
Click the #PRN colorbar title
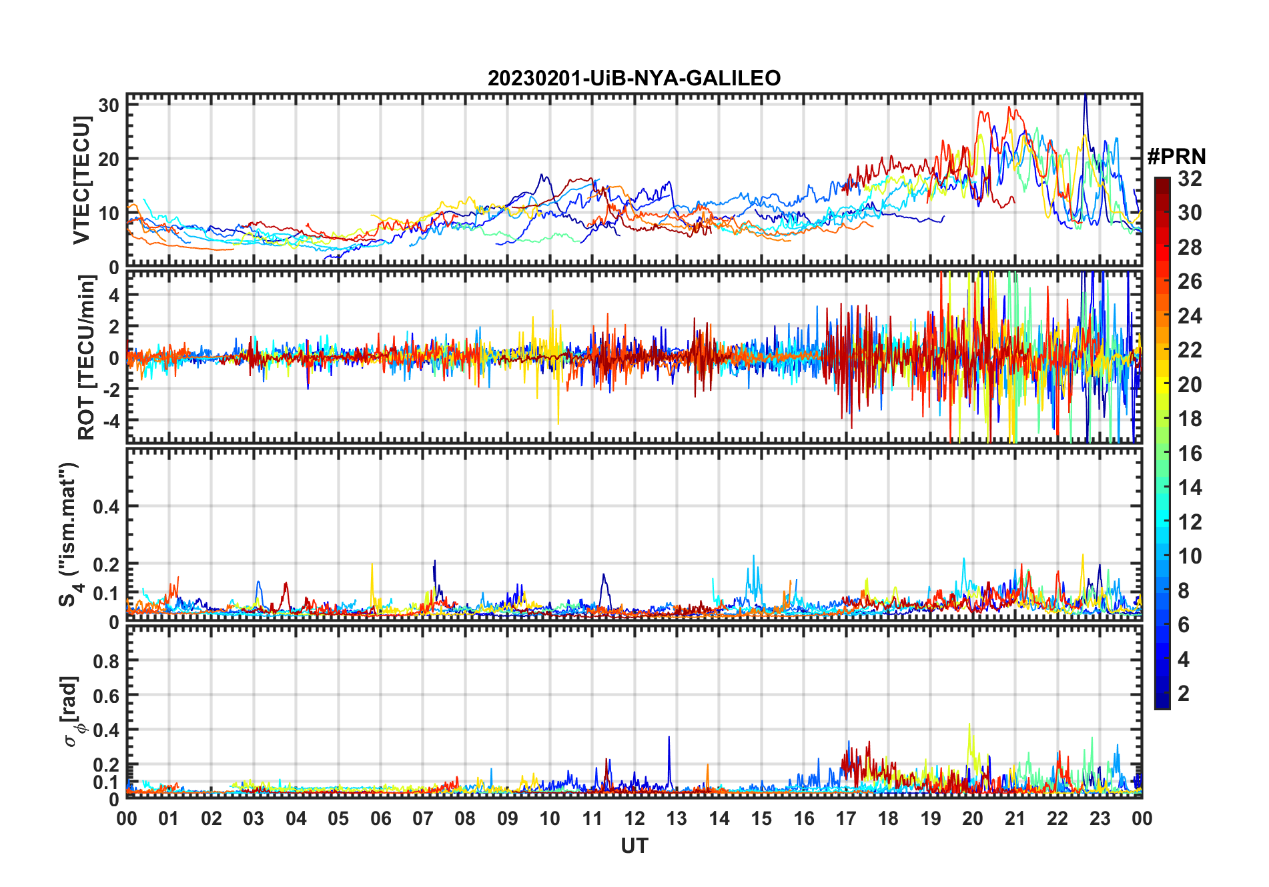click(1176, 156)
